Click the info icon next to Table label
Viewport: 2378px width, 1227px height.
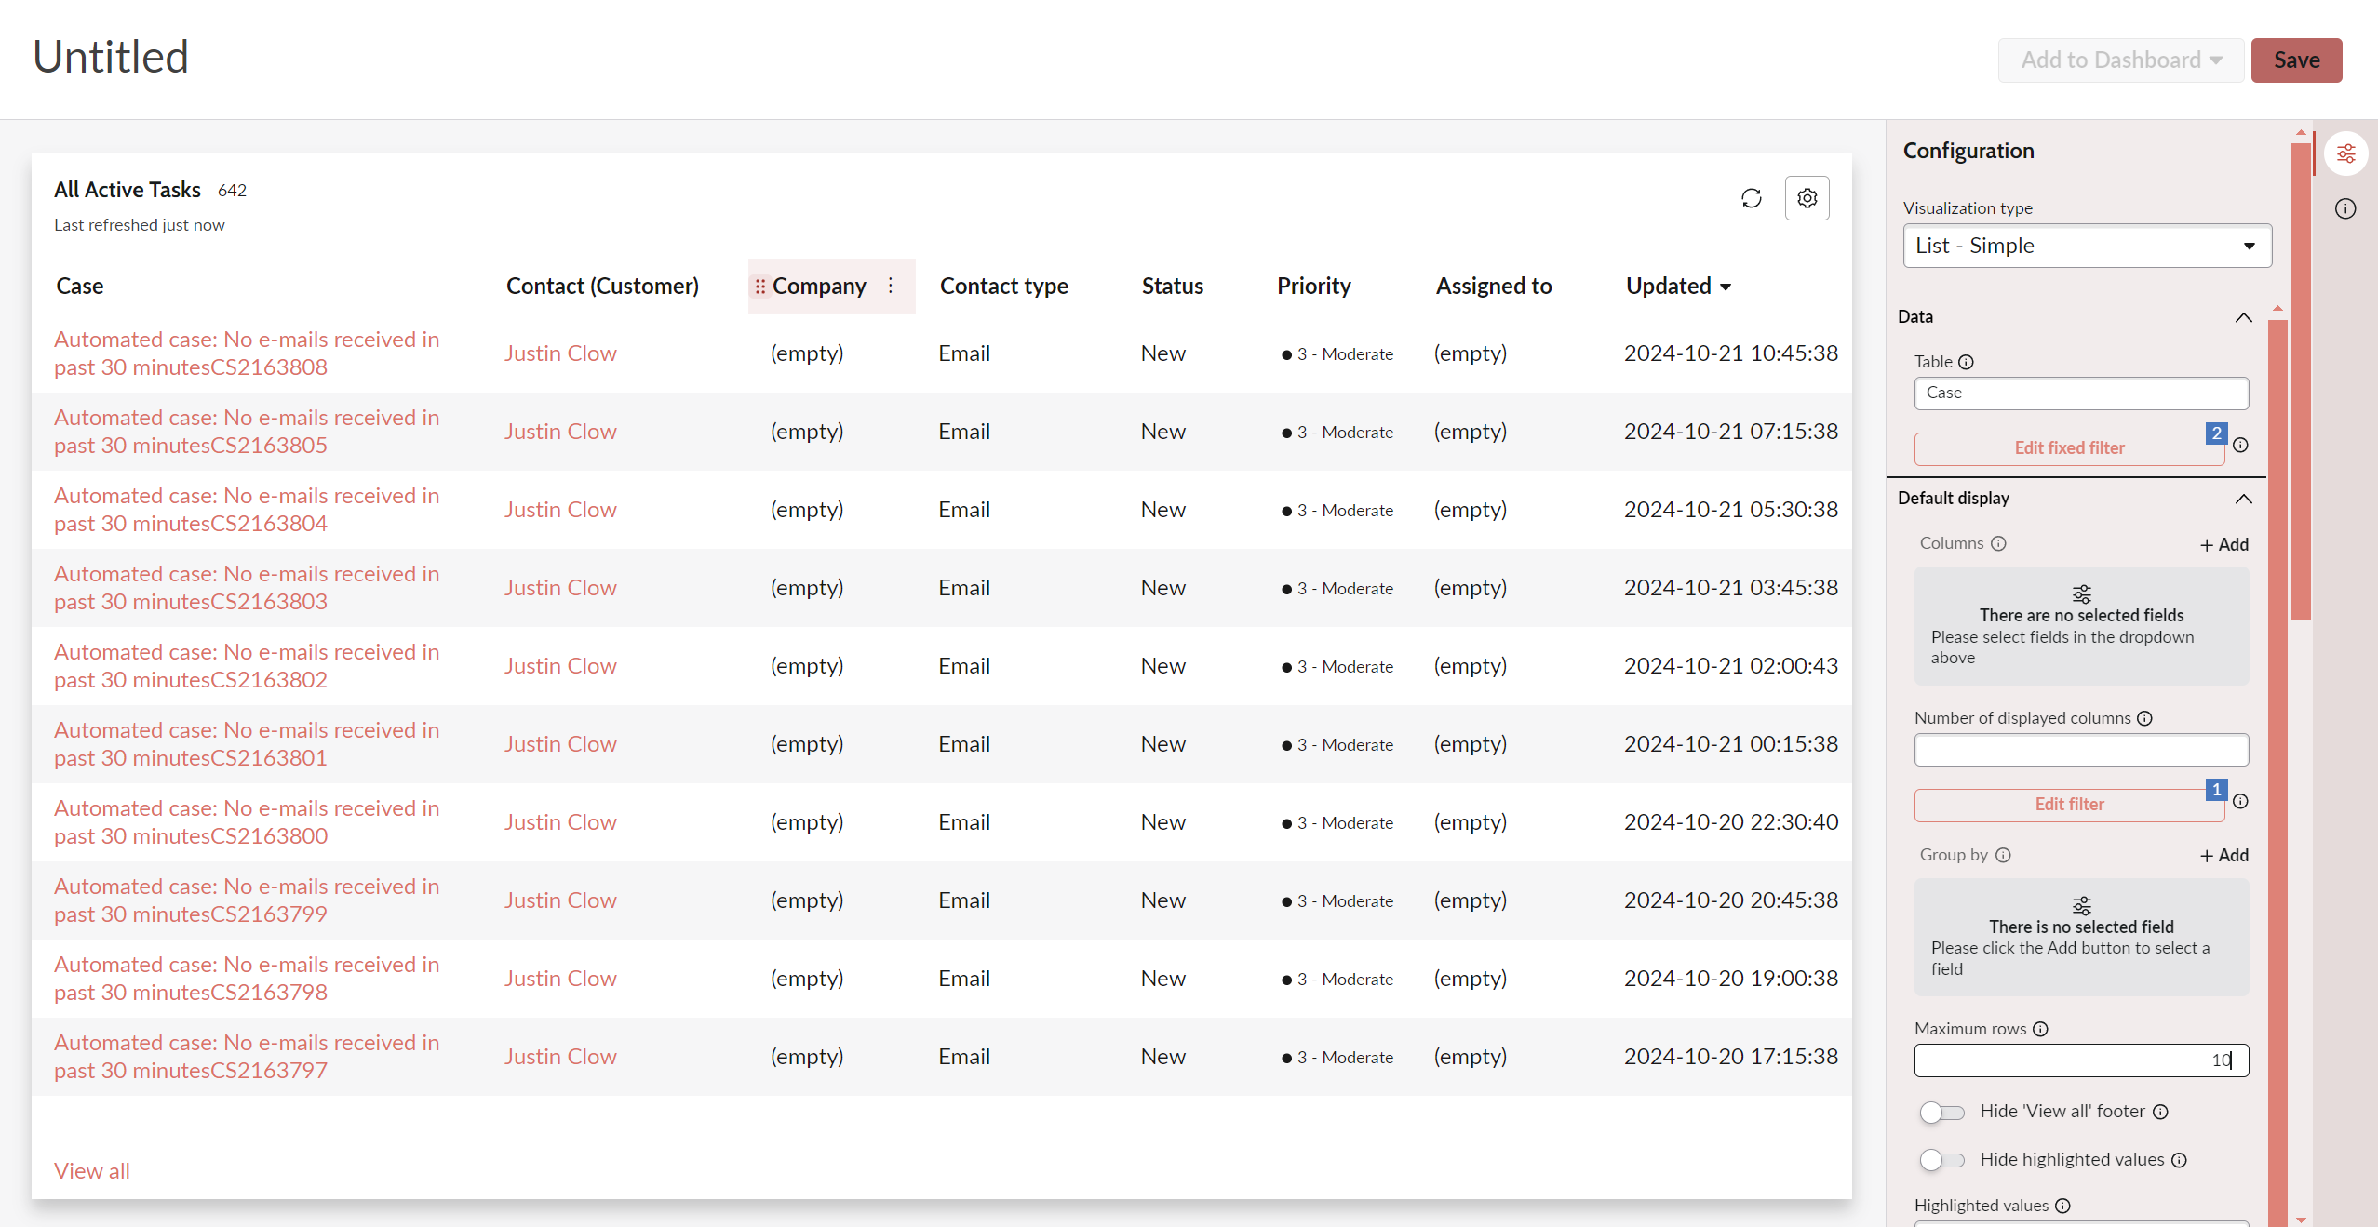(1965, 362)
